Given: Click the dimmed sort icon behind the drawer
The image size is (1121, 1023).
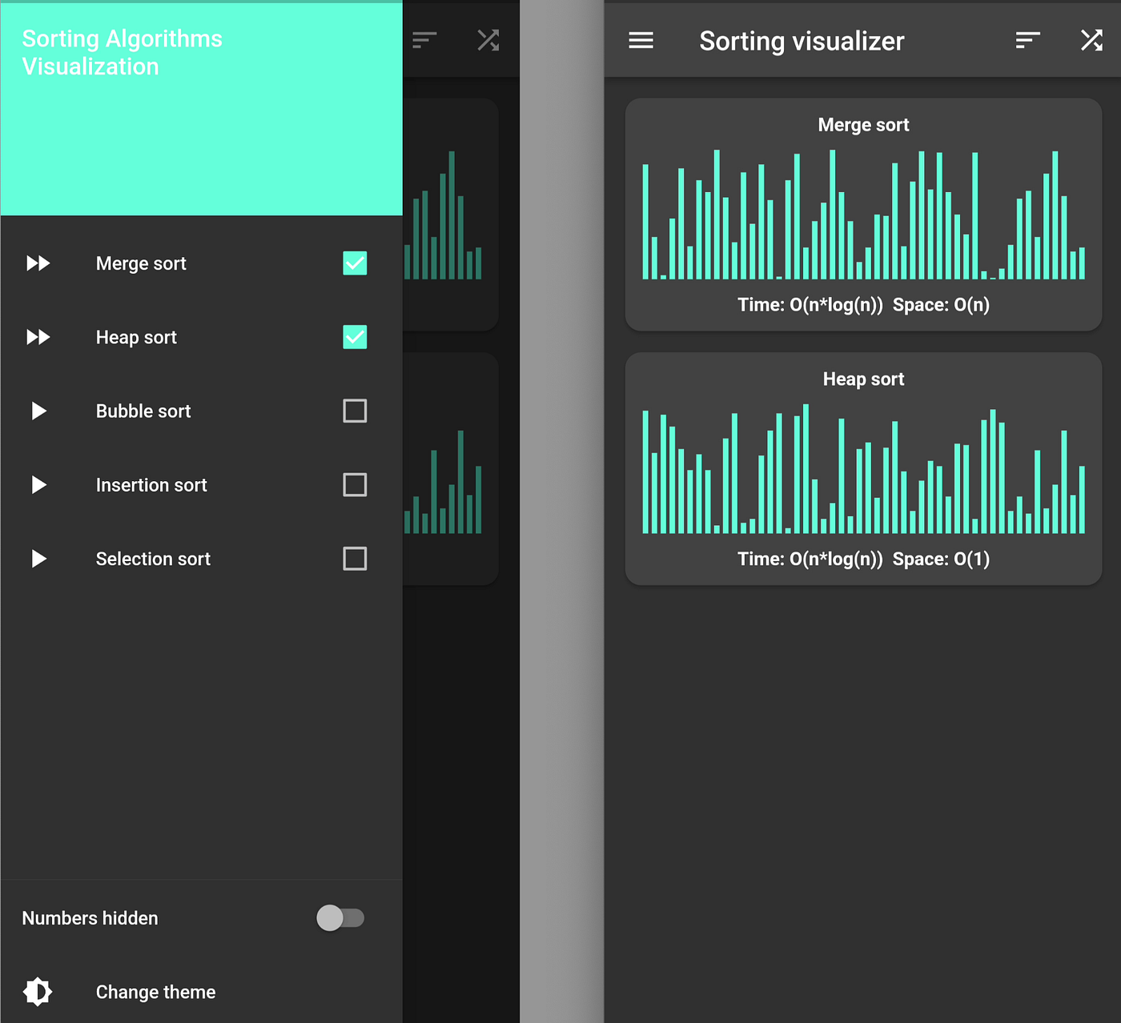Looking at the screenshot, I should click(424, 40).
